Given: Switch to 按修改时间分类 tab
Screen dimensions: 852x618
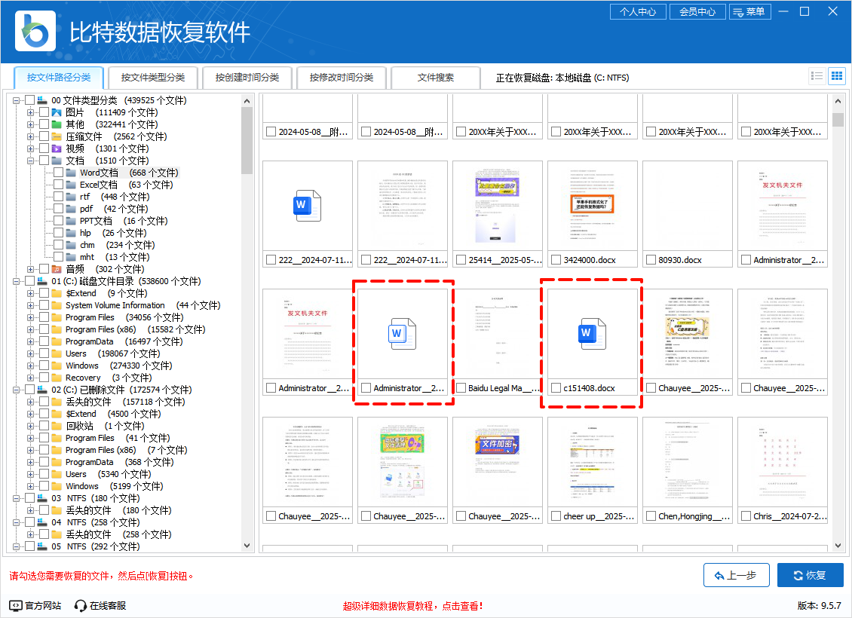Looking at the screenshot, I should coord(342,78).
